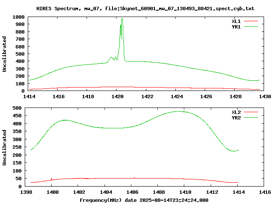
Task: Click the green line sample beside YR1
Action: tap(251, 27)
